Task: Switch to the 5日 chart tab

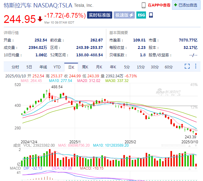Action: coord(29,67)
